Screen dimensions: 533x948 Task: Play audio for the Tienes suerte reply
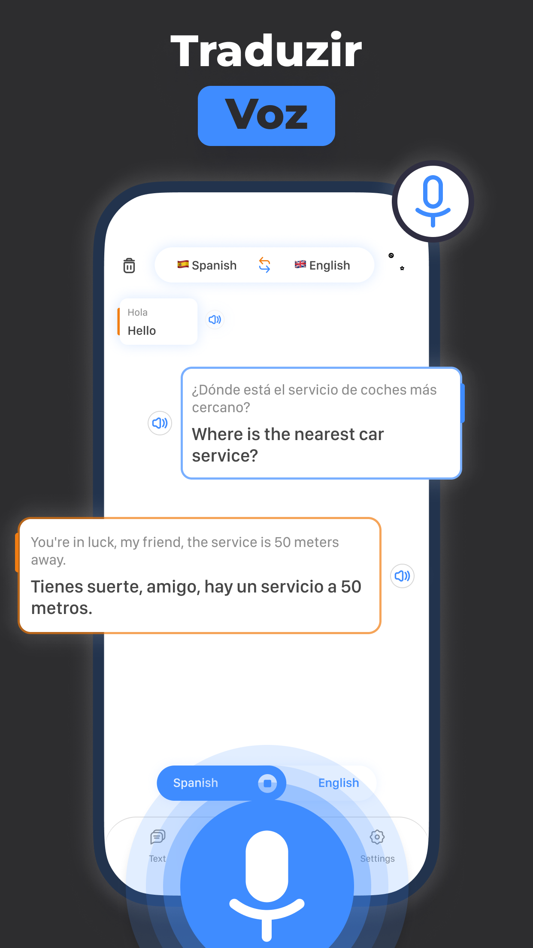pyautogui.click(x=402, y=576)
